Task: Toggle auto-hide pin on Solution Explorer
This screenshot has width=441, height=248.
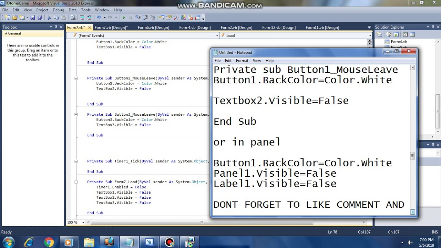Action: pyautogui.click(x=433, y=27)
